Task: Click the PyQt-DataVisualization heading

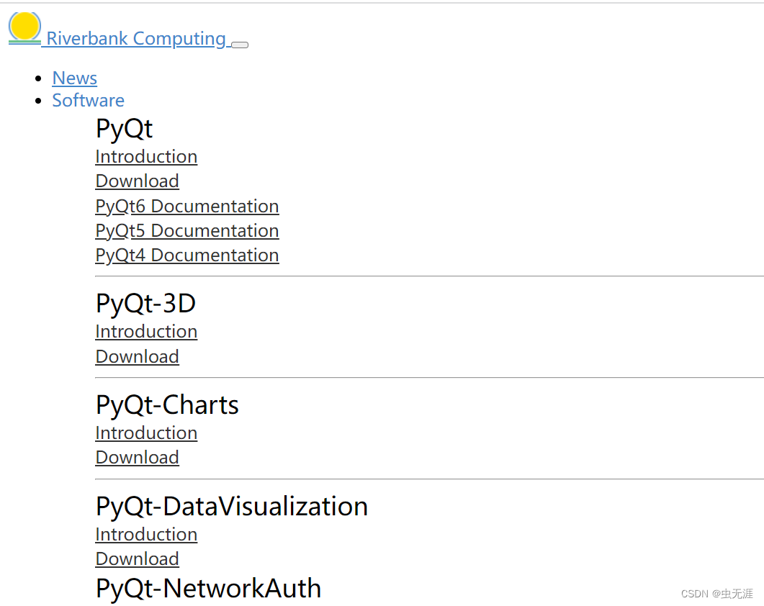Action: [x=230, y=506]
